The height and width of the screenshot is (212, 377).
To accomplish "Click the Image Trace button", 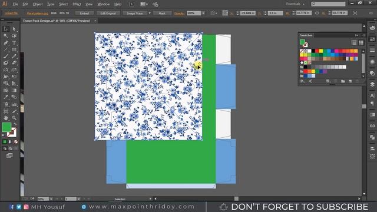I will (x=135, y=13).
